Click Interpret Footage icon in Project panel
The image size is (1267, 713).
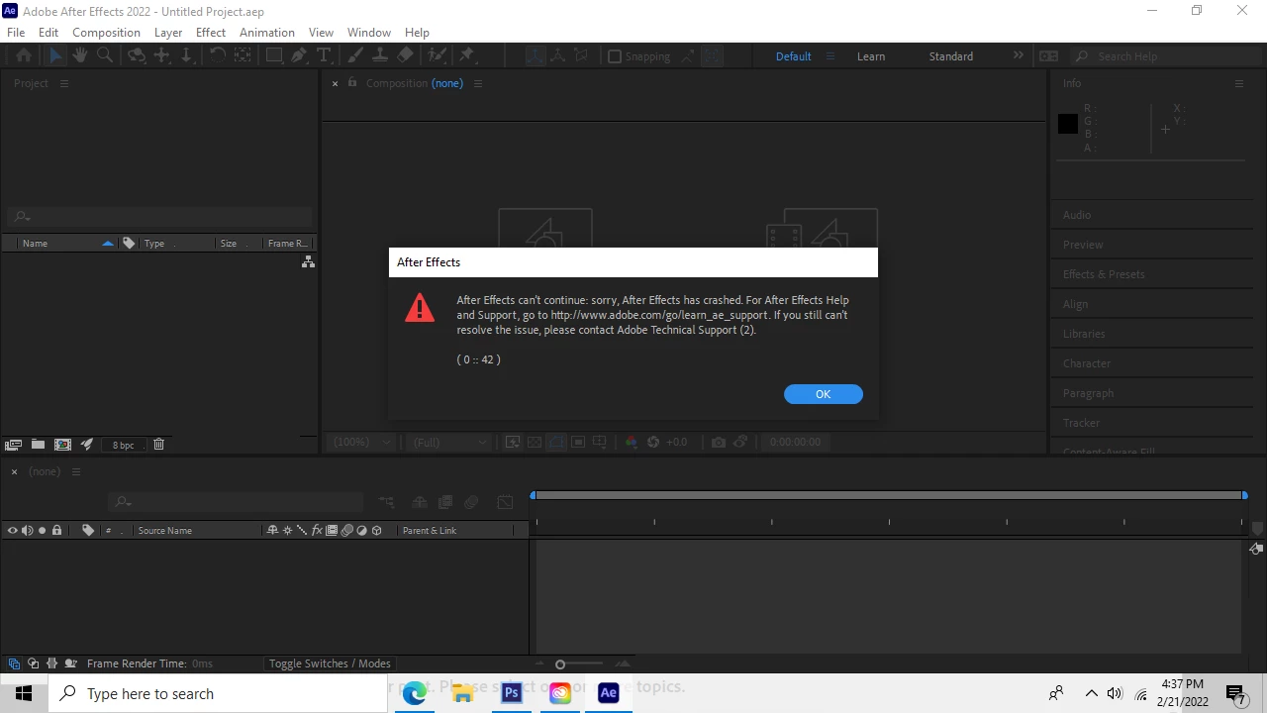click(x=13, y=445)
